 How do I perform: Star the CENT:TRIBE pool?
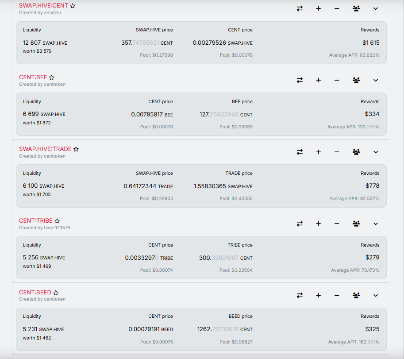(57, 220)
